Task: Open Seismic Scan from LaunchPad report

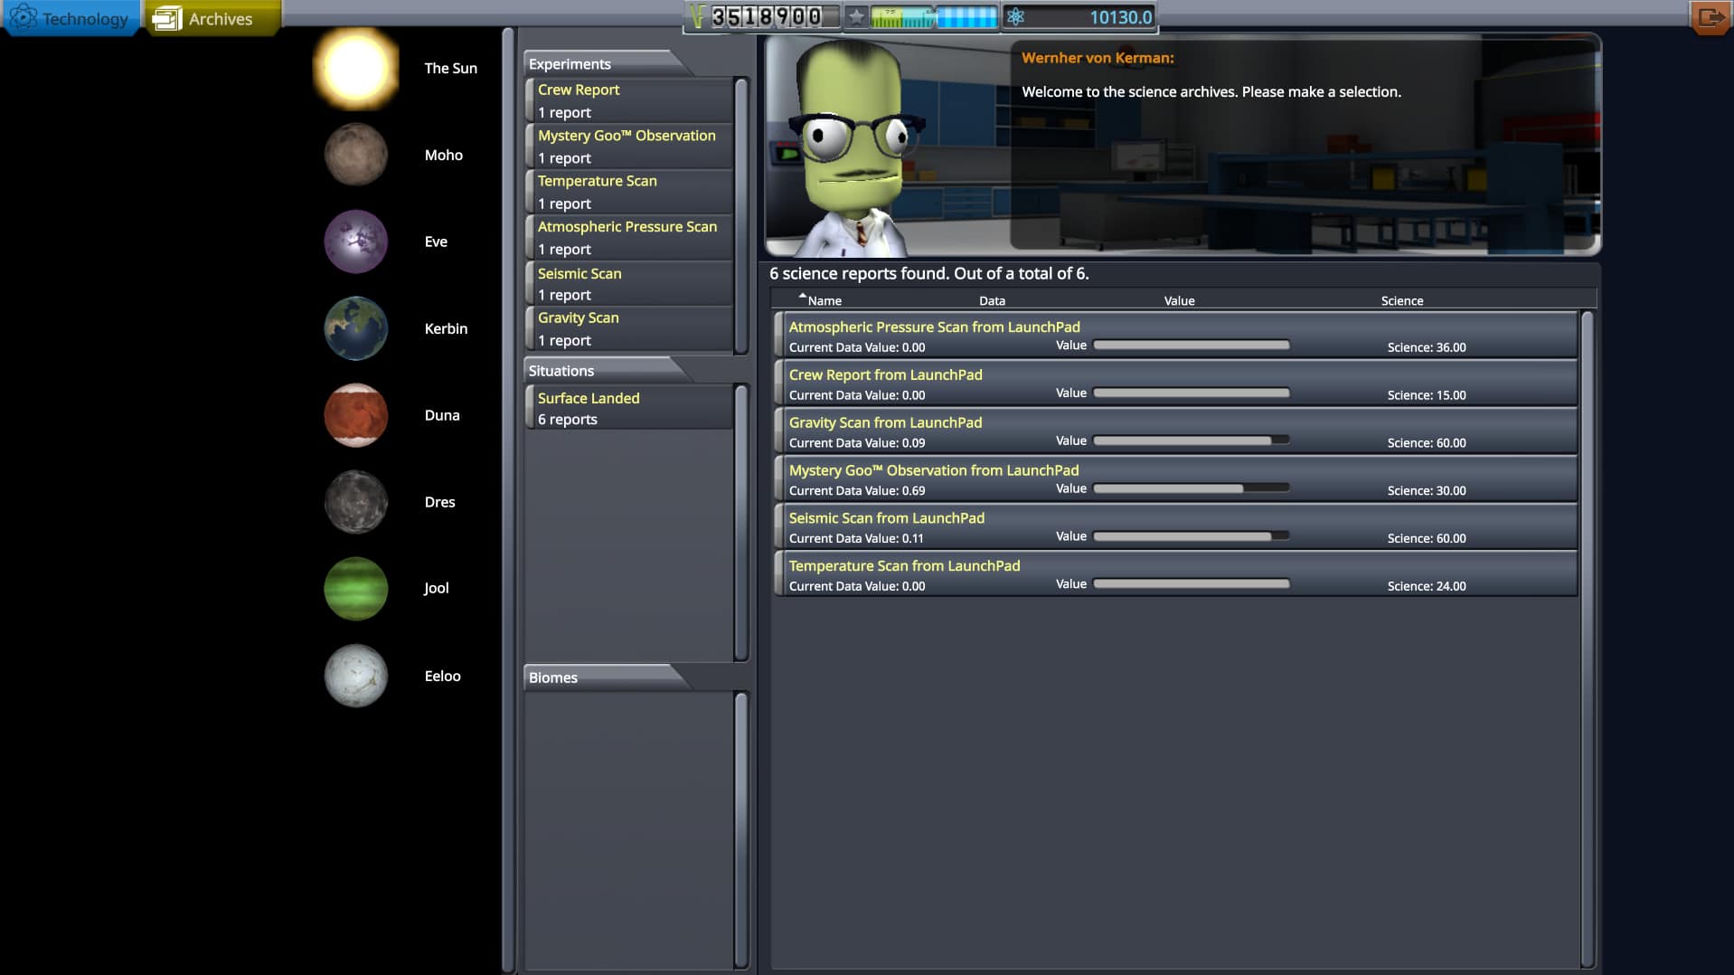Action: [x=1176, y=527]
